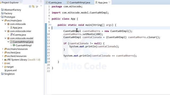Collapse CuentaAHImpl.java tree node

8,42
